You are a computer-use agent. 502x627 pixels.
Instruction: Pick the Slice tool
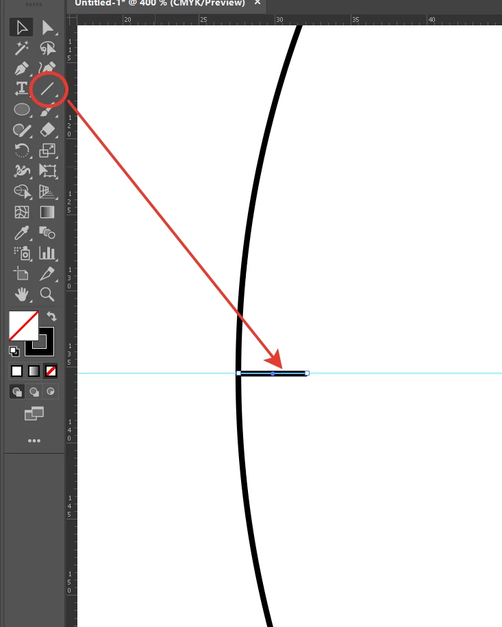pyautogui.click(x=47, y=274)
